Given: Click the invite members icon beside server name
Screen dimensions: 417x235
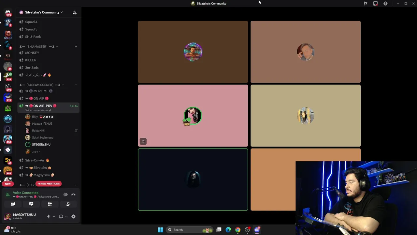Looking at the screenshot, I should 75,12.
